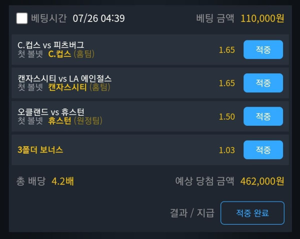The height and width of the screenshot is (239, 300).
Task: Click 적중 button for 오클랜드 vs 휴스턴
Action: pyautogui.click(x=263, y=117)
